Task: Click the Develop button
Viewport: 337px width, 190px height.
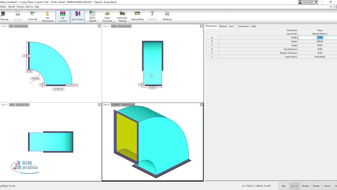Action: [x=305, y=186]
